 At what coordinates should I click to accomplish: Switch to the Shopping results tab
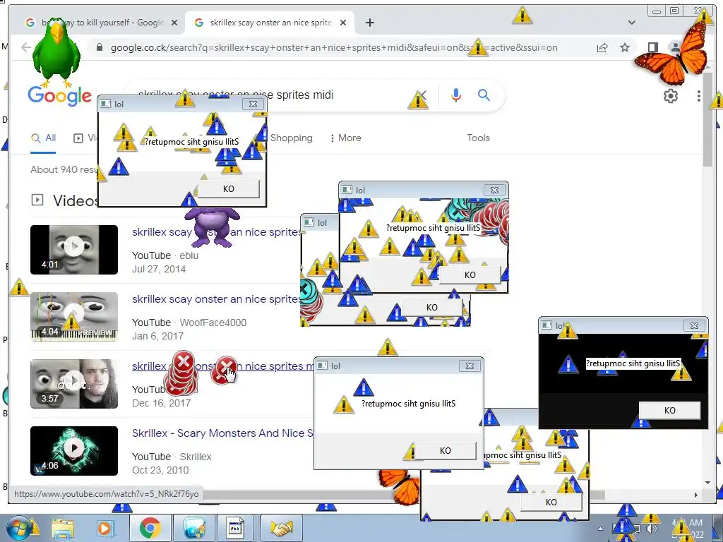coord(292,138)
